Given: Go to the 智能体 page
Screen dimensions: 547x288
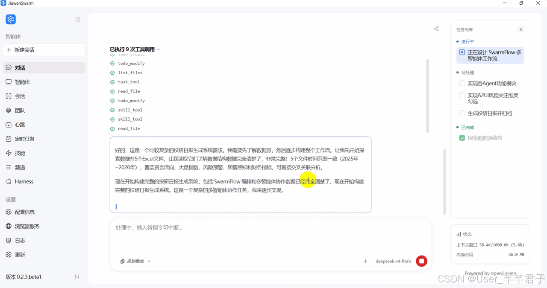Looking at the screenshot, I should coord(44,82).
